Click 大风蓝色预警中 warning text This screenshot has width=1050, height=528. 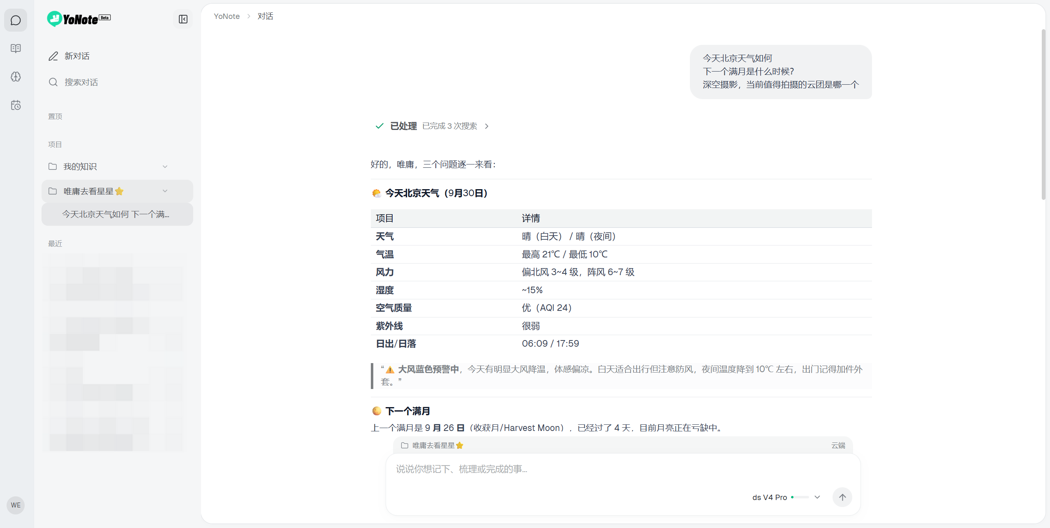pos(428,369)
